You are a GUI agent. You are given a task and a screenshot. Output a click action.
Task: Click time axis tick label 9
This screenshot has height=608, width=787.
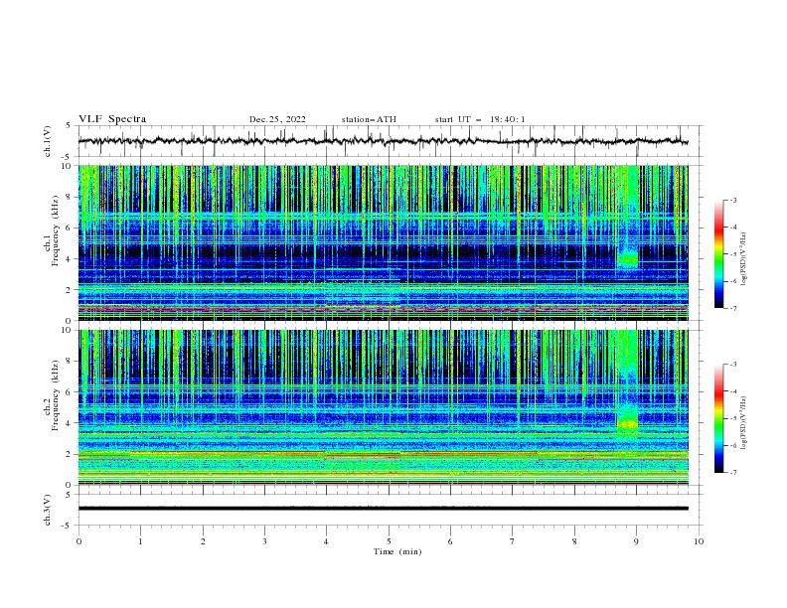[x=636, y=541]
